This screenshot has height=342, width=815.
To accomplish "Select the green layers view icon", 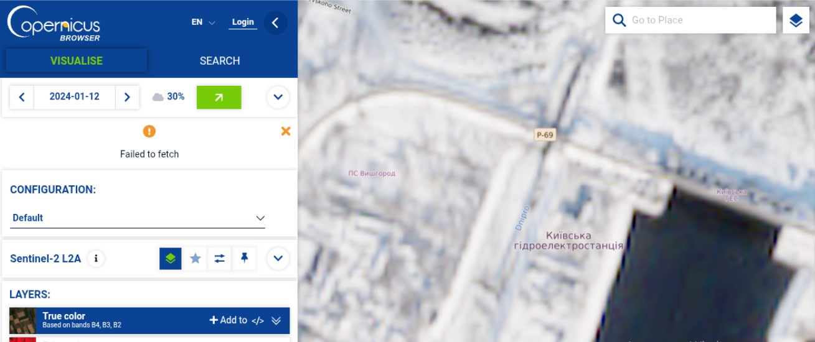I will pyautogui.click(x=171, y=258).
